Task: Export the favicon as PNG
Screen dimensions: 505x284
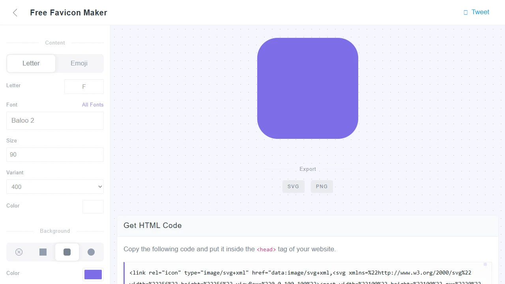Action: pyautogui.click(x=322, y=186)
